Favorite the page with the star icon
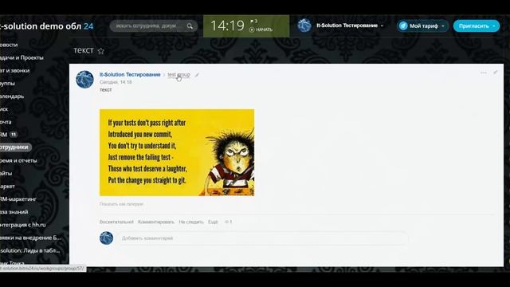 click(x=101, y=51)
